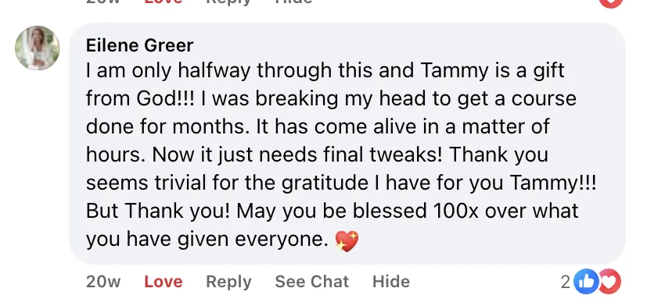Click Love under Eilene Greer's comment
Image resolution: width=665 pixels, height=306 pixels.
click(x=164, y=282)
